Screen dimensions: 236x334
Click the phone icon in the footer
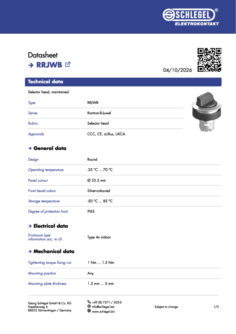(89, 301)
